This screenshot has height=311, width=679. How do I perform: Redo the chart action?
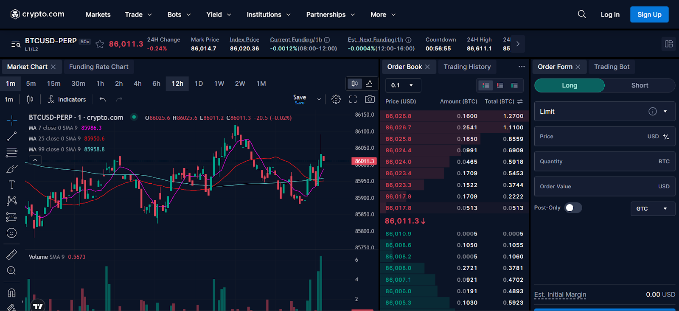point(119,99)
